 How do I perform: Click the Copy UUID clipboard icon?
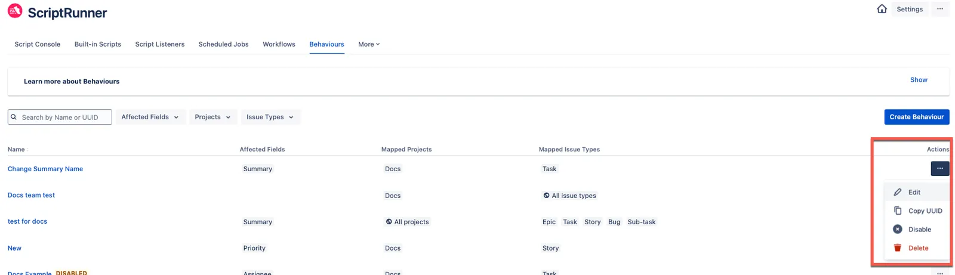point(897,211)
